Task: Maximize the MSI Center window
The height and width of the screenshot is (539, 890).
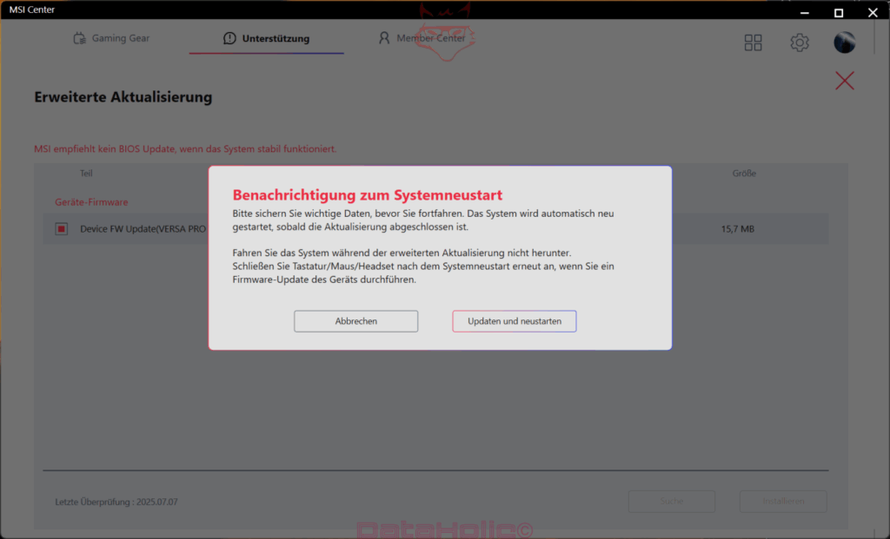Action: [x=839, y=12]
